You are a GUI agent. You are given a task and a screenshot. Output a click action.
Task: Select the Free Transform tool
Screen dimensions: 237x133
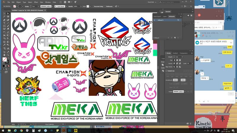(8, 35)
